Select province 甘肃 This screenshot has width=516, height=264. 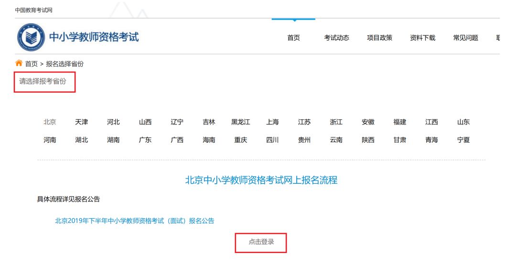pyautogui.click(x=400, y=140)
